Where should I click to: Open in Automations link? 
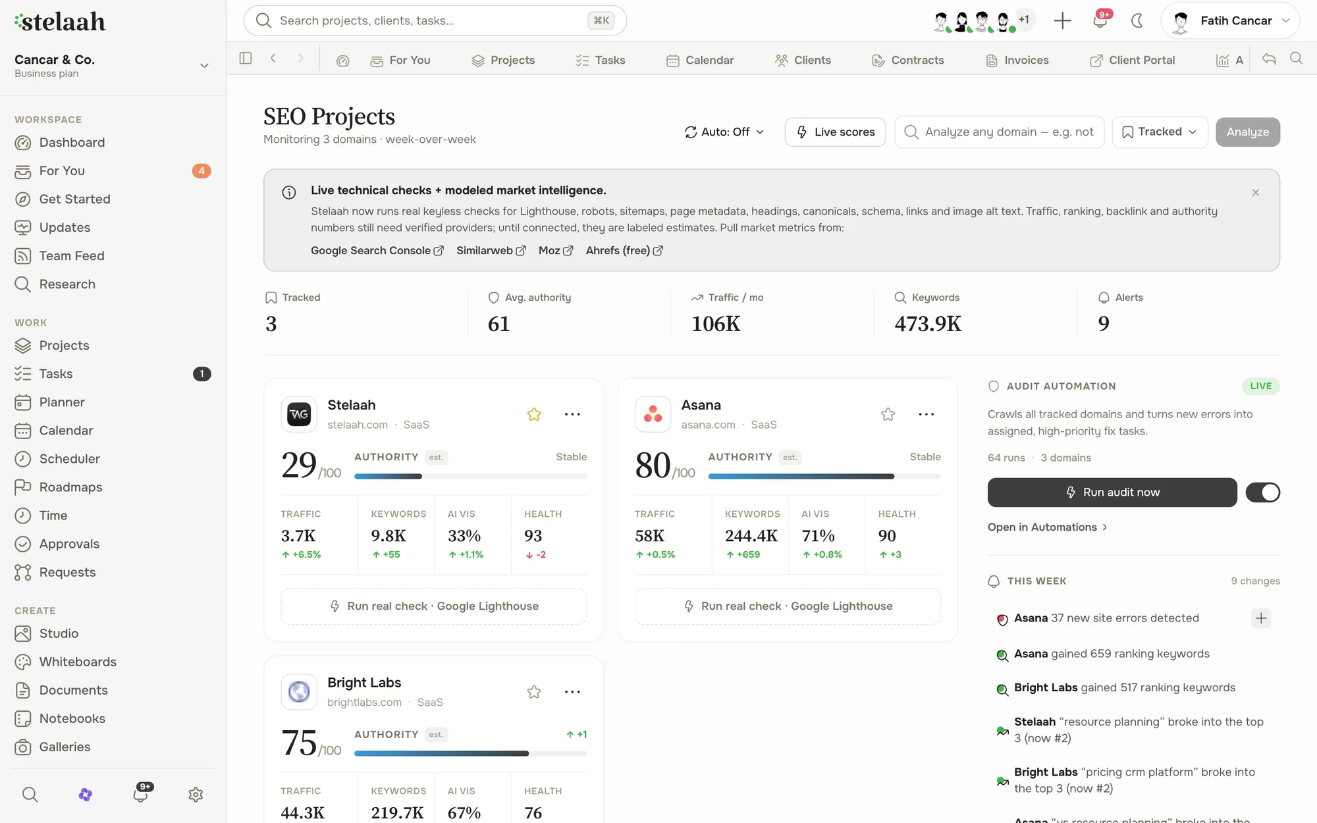(1047, 527)
